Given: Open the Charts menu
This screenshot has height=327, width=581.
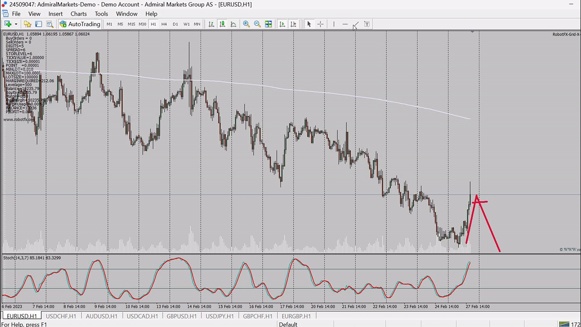Looking at the screenshot, I should (x=78, y=14).
